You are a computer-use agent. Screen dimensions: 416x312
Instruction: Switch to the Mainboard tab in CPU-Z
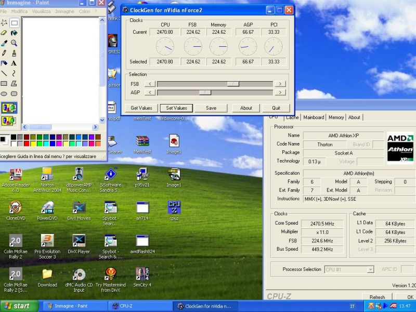click(x=314, y=118)
